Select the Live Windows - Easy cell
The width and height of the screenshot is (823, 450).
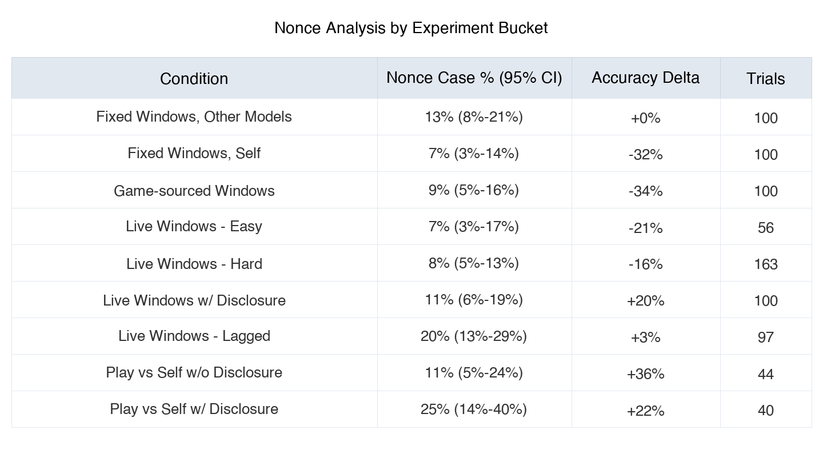(x=194, y=227)
